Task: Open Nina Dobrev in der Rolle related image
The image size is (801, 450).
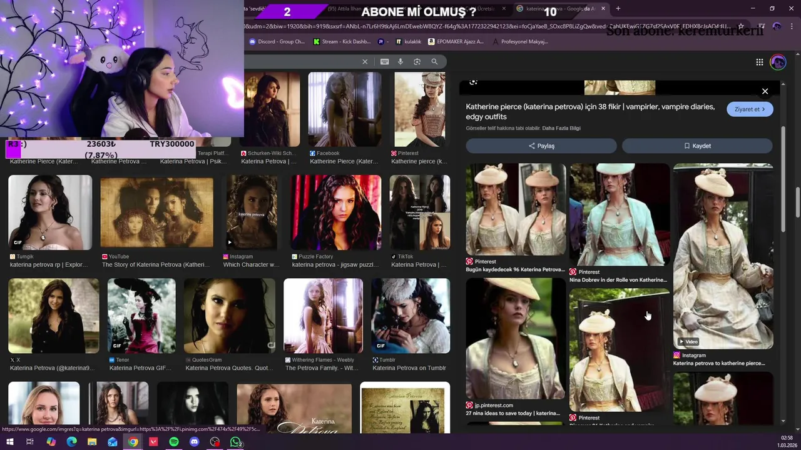Action: 620,214
